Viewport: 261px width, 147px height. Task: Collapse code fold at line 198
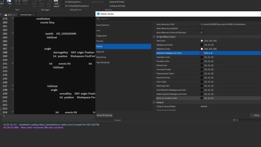tap(13, 89)
